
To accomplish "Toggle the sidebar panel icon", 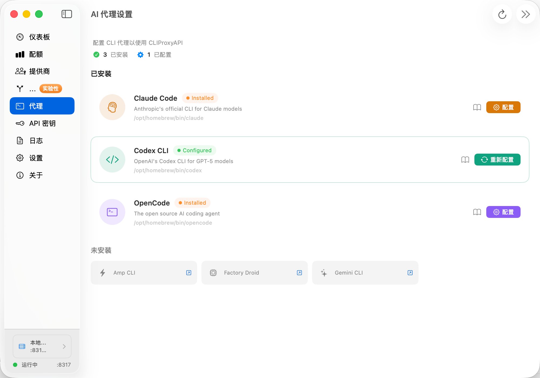I will pyautogui.click(x=67, y=14).
